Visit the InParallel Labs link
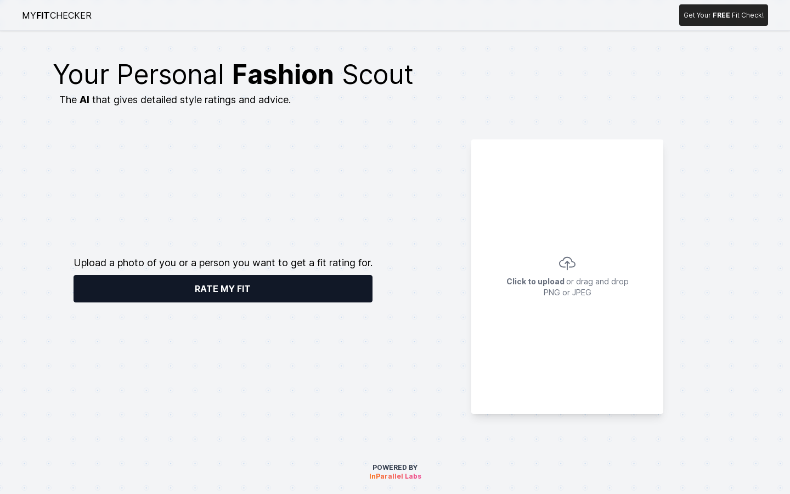Viewport: 790px width, 494px height. pyautogui.click(x=395, y=476)
